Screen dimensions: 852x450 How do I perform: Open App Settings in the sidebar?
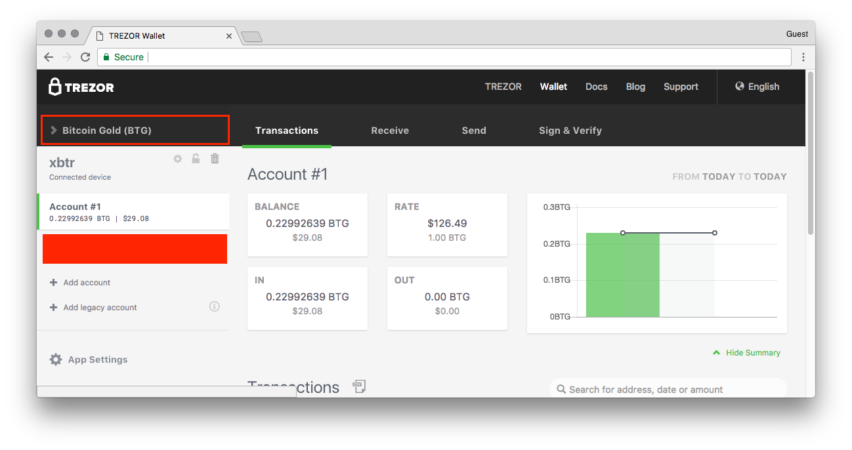tap(89, 359)
